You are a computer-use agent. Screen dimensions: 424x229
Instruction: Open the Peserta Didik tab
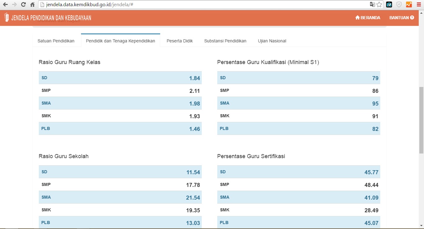(180, 41)
